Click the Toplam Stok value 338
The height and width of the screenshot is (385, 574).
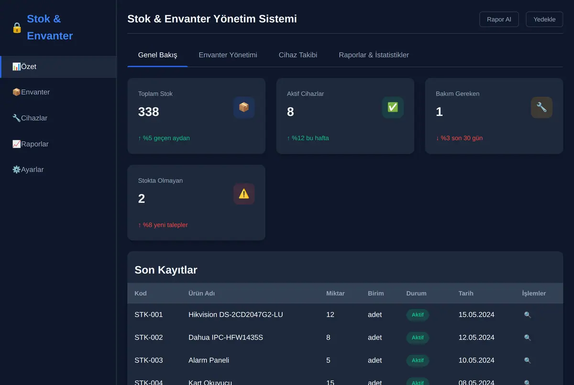tap(149, 112)
